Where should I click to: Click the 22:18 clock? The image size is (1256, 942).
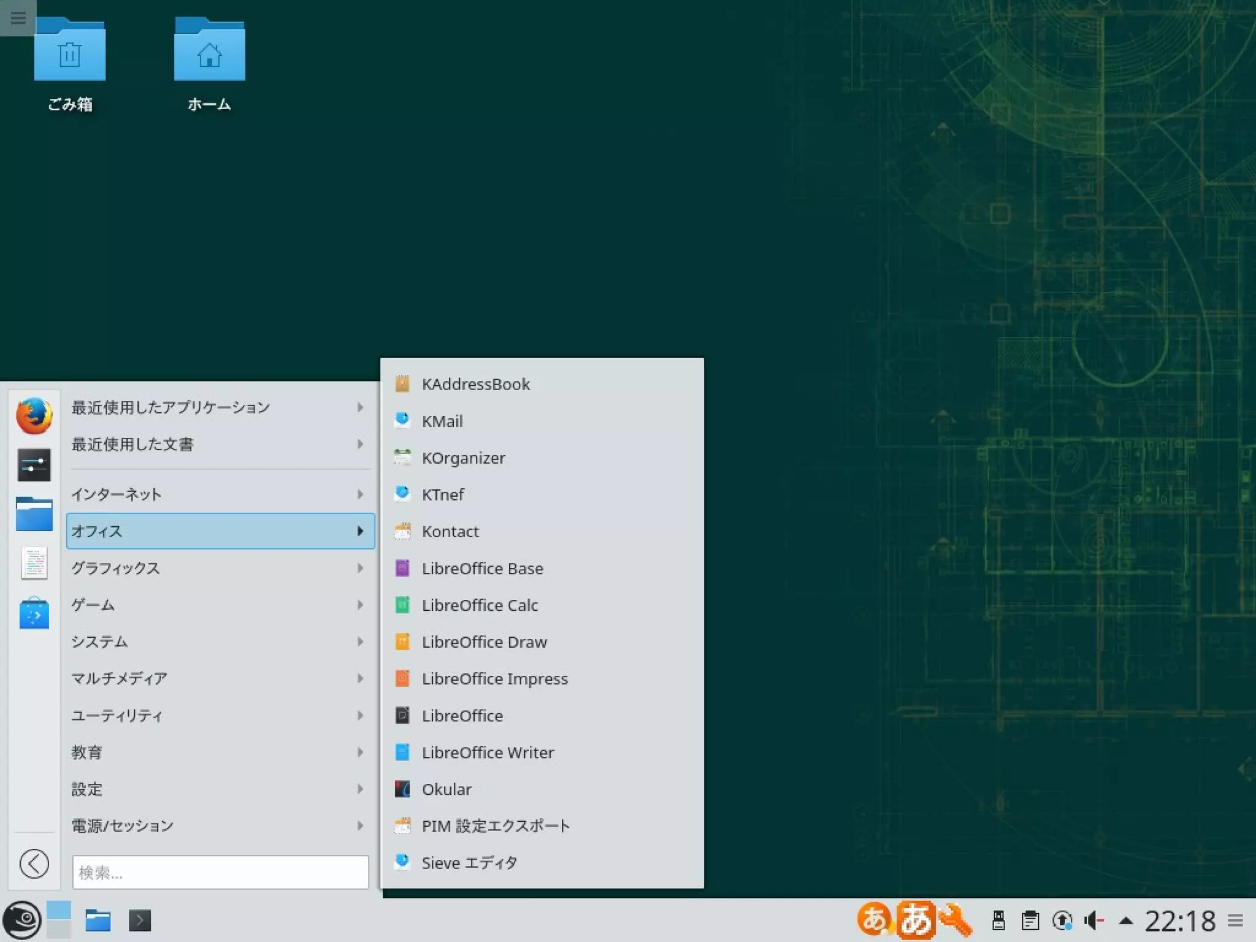[1180, 921]
